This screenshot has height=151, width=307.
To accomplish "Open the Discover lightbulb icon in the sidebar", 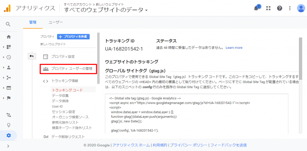I will pos(9,125).
